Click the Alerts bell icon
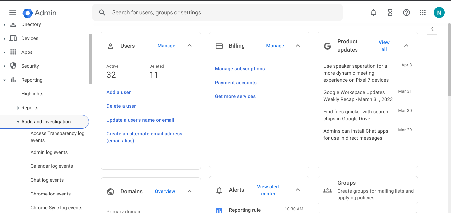The image size is (451, 213). pos(219,190)
